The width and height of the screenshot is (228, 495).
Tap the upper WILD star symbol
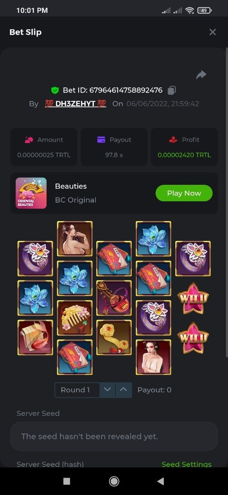tap(193, 298)
